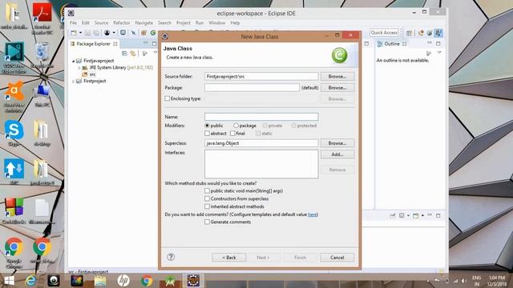Enable the Enclosing type checkbox
513x288 pixels.
[x=168, y=98]
